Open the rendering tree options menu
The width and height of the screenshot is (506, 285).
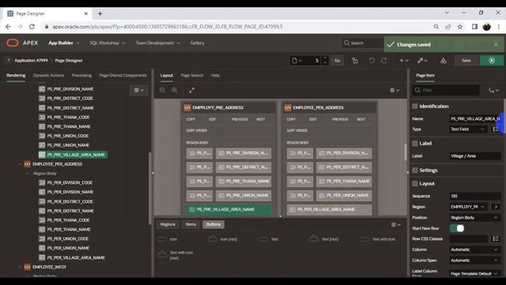(x=139, y=90)
